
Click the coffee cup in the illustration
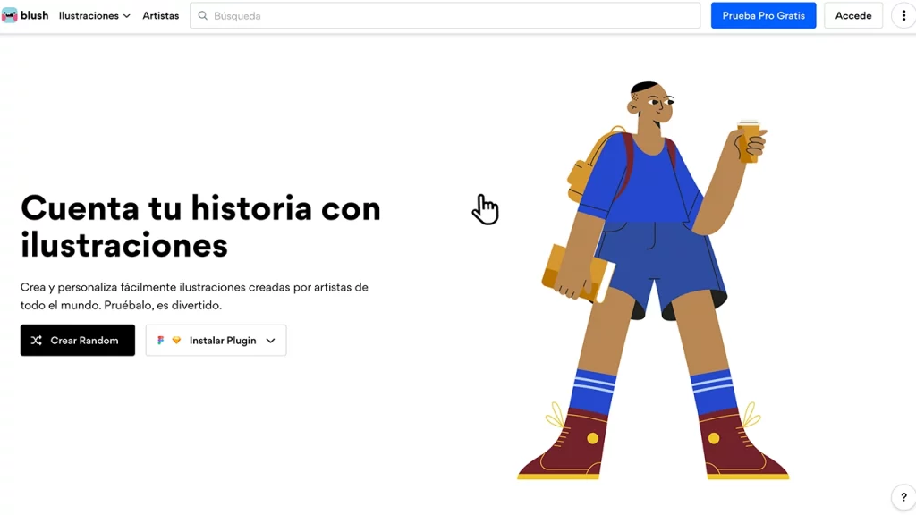click(749, 141)
